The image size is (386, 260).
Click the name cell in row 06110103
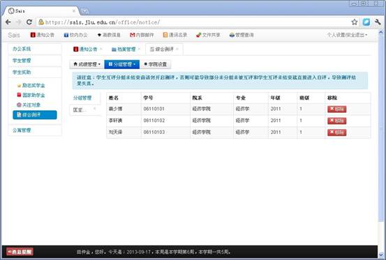point(115,132)
